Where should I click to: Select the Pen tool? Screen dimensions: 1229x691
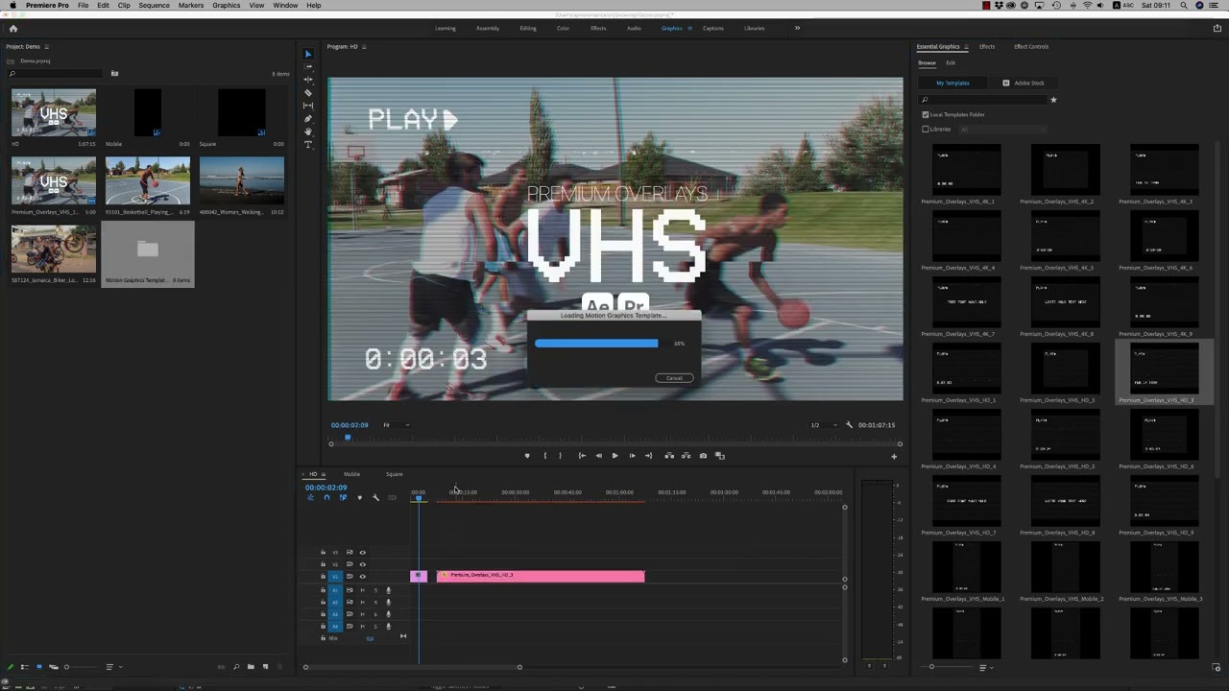[308, 119]
